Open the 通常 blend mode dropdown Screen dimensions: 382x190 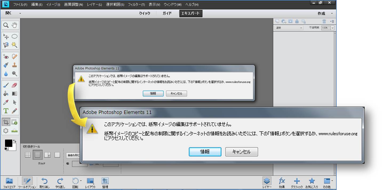coord(289,28)
